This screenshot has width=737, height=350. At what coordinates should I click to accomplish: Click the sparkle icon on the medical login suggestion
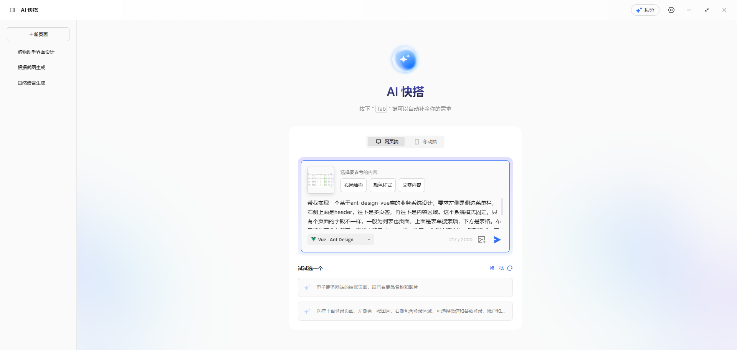click(x=307, y=311)
